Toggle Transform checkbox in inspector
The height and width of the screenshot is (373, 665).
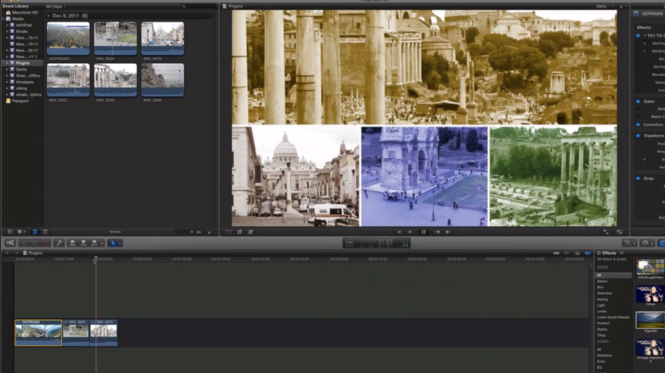coord(638,136)
